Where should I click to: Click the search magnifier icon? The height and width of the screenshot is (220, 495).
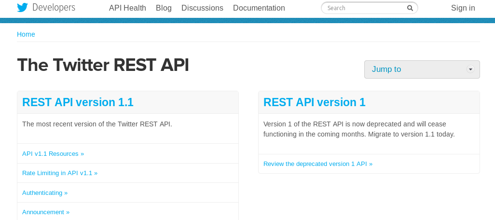pyautogui.click(x=410, y=8)
